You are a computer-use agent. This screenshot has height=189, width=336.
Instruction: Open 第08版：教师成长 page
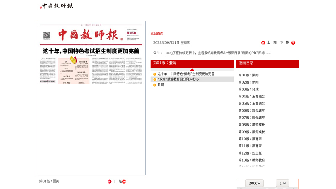click(x=252, y=125)
